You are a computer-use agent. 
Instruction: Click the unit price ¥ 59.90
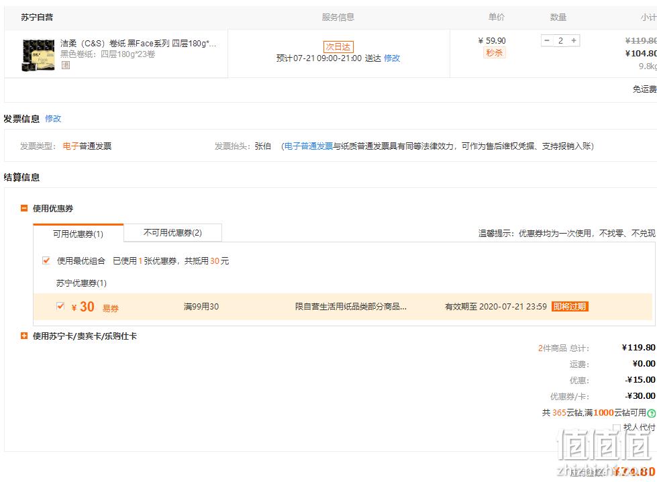tap(492, 41)
